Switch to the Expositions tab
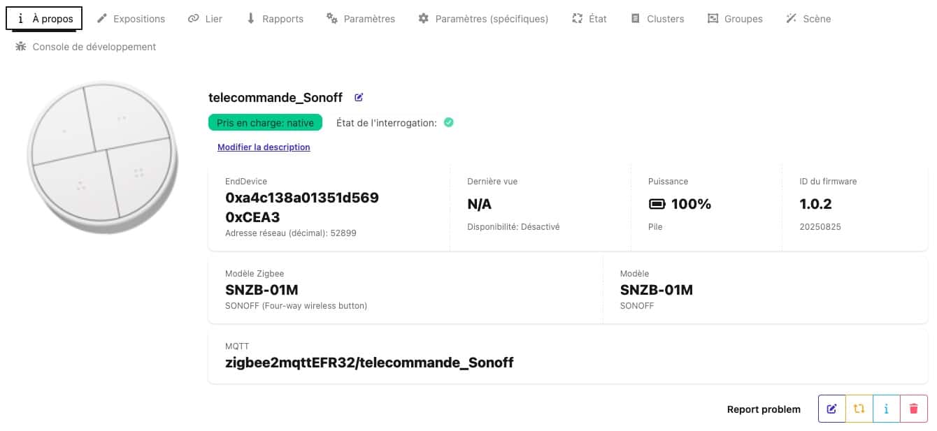 click(131, 19)
